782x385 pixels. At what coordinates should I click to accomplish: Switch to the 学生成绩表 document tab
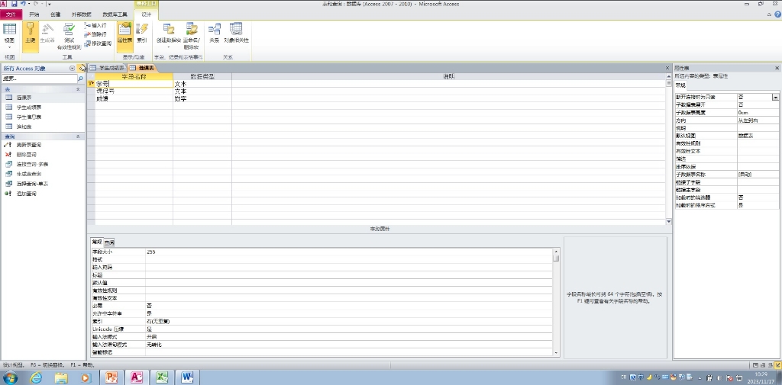pos(108,68)
